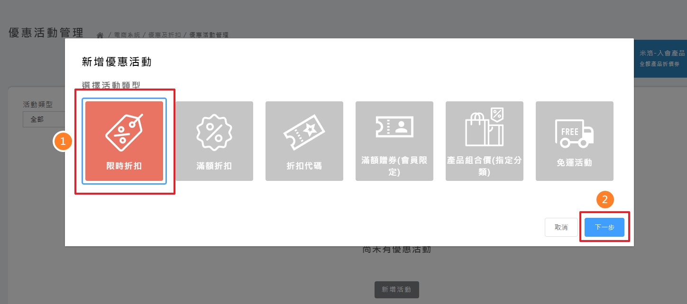Open the 米洛-入會產品 blue card

coord(661,58)
